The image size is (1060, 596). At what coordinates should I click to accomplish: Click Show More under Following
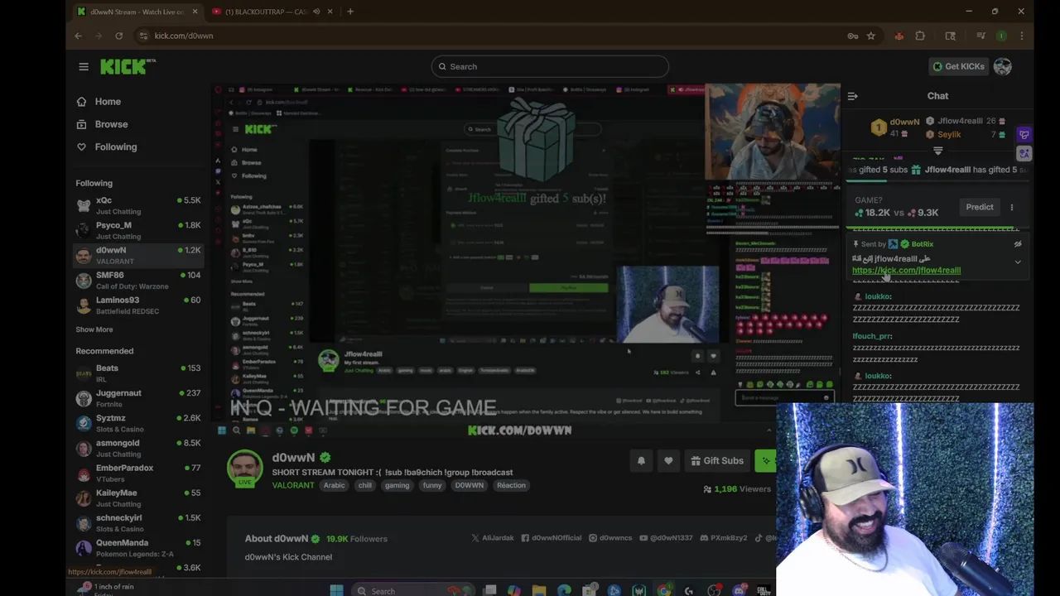94,329
